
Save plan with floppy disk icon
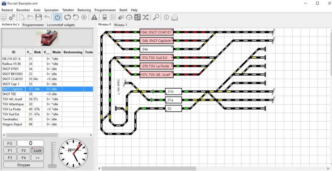pos(38,17)
